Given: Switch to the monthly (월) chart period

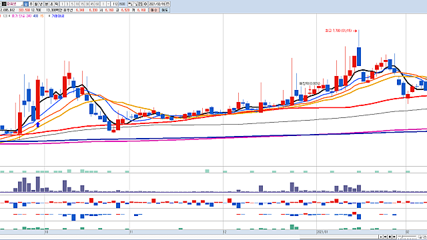Looking at the screenshot, I should point(36,4).
